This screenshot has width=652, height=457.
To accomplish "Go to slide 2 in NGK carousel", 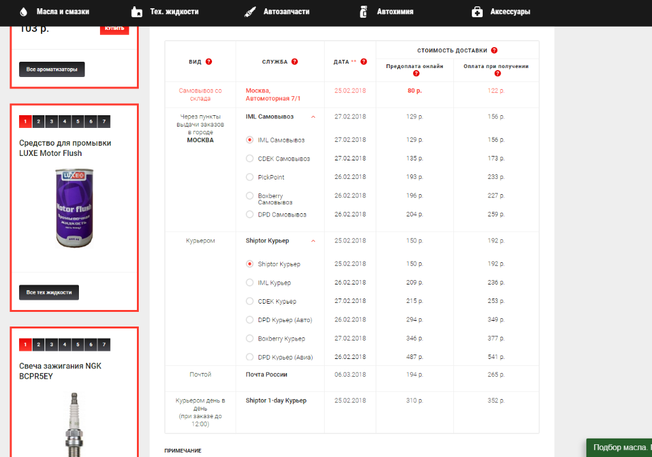I will (x=39, y=344).
